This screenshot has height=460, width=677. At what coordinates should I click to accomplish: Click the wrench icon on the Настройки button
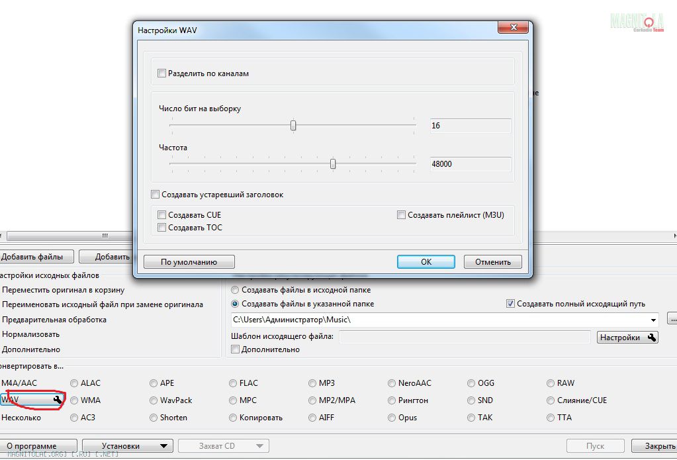click(652, 338)
